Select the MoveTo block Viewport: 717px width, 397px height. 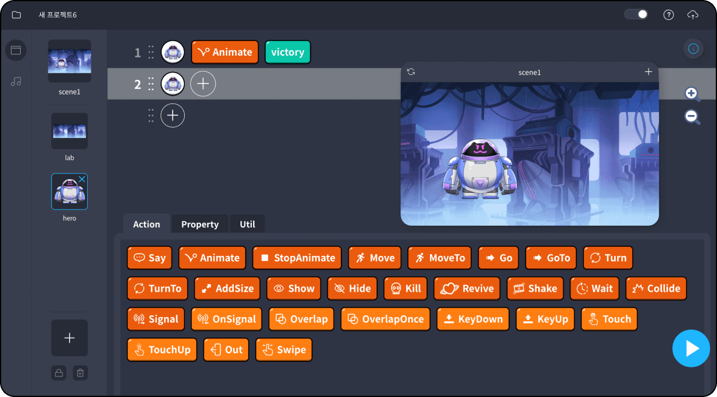click(x=440, y=258)
